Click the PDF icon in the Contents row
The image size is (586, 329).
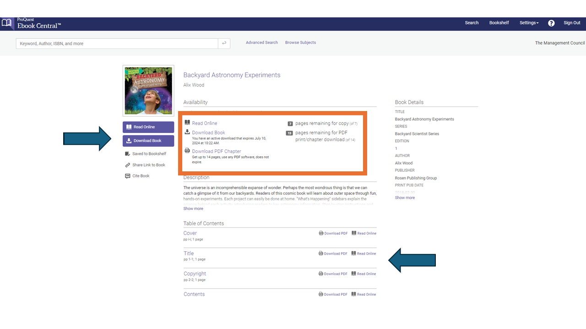click(x=321, y=294)
